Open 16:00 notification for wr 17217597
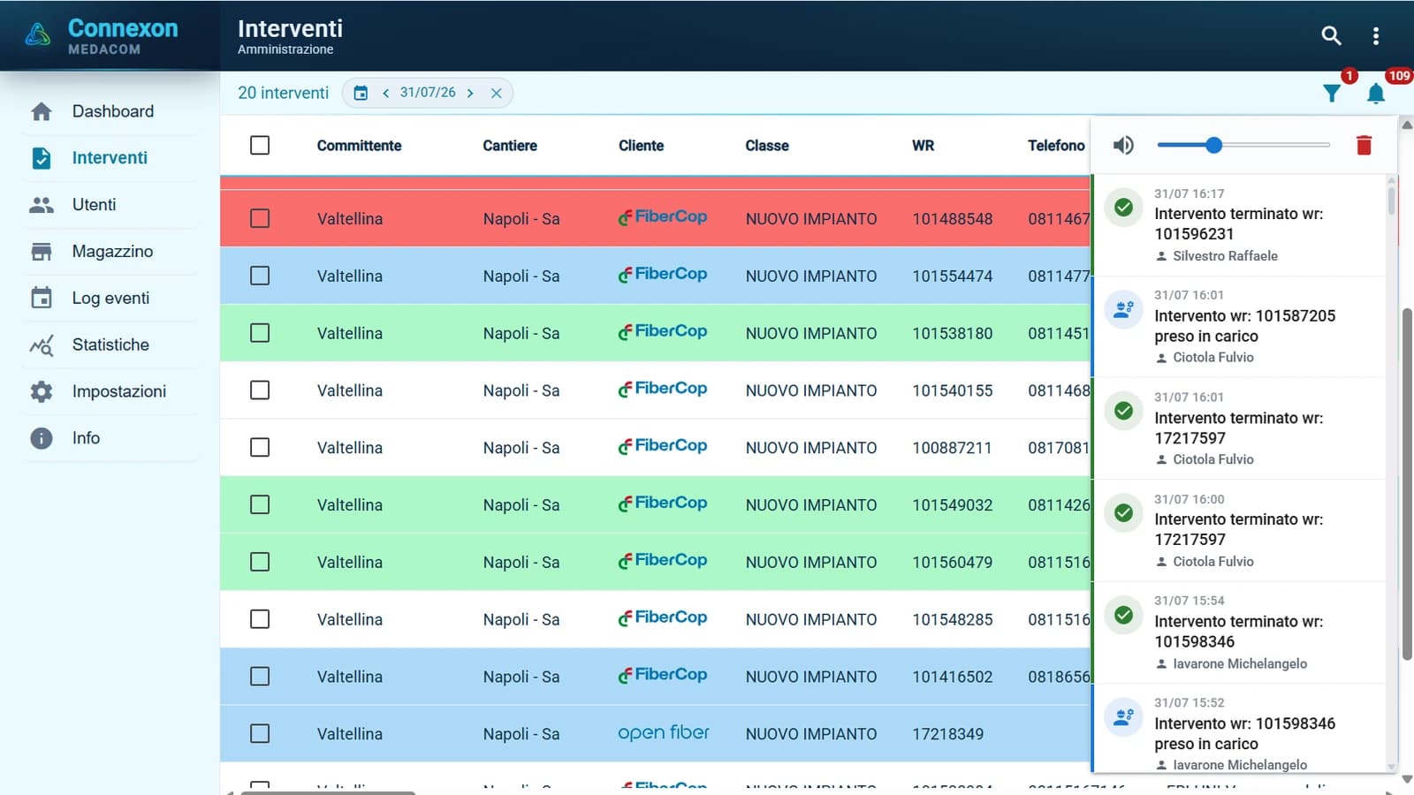The height and width of the screenshot is (795, 1414). coord(1240,531)
